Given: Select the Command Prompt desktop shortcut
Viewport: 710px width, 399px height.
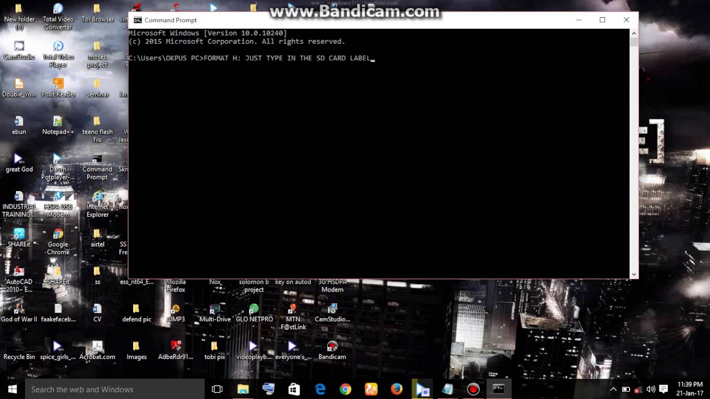Looking at the screenshot, I should point(97,167).
